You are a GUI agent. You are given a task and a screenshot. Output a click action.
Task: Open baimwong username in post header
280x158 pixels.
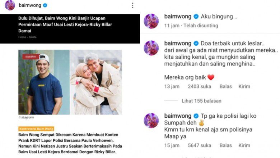30,5
